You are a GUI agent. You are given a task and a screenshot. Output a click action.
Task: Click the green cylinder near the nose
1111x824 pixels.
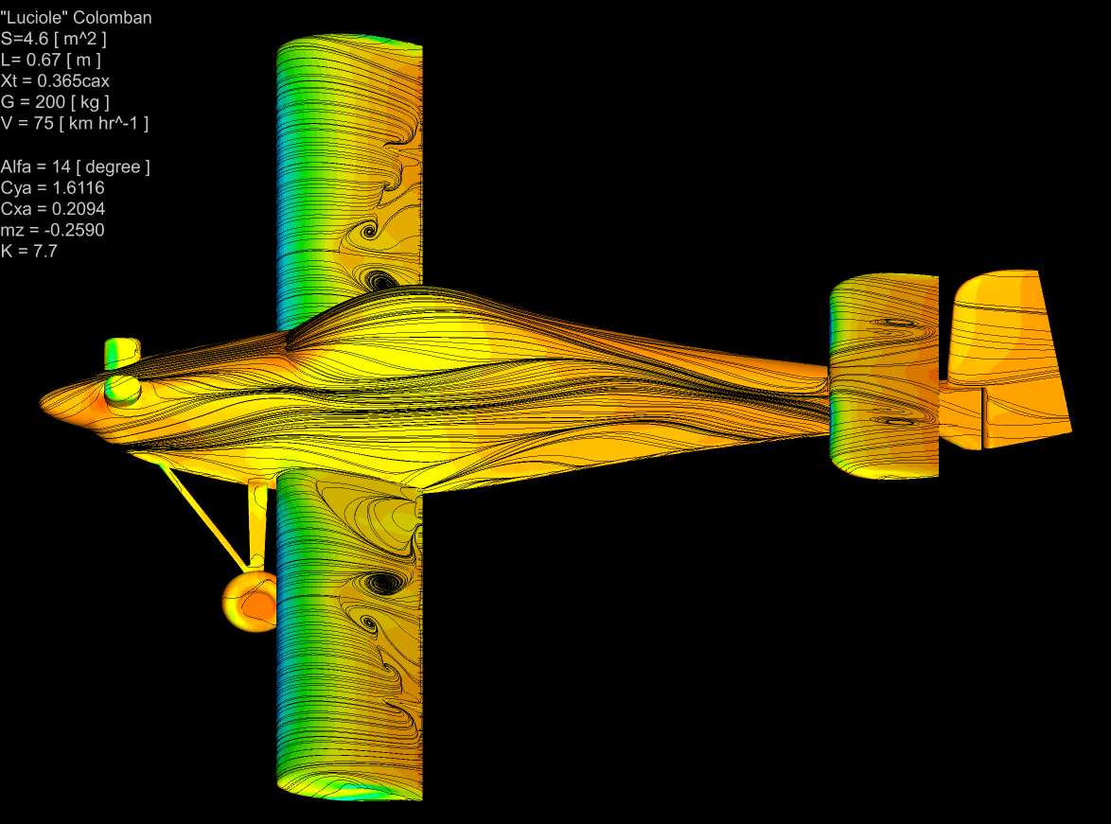(x=121, y=353)
